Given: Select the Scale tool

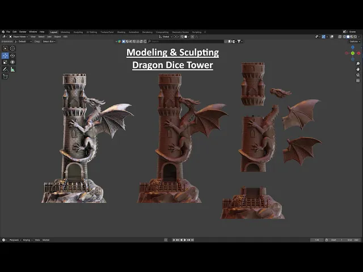Looking at the screenshot, I should click(x=5, y=62).
